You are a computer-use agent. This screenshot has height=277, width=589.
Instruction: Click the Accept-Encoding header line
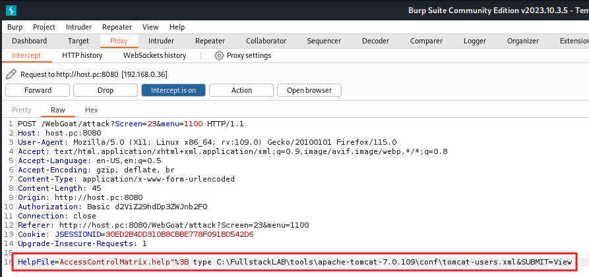click(96, 170)
